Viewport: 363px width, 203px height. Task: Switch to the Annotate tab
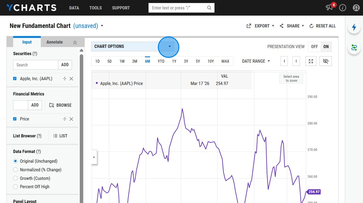54,42
